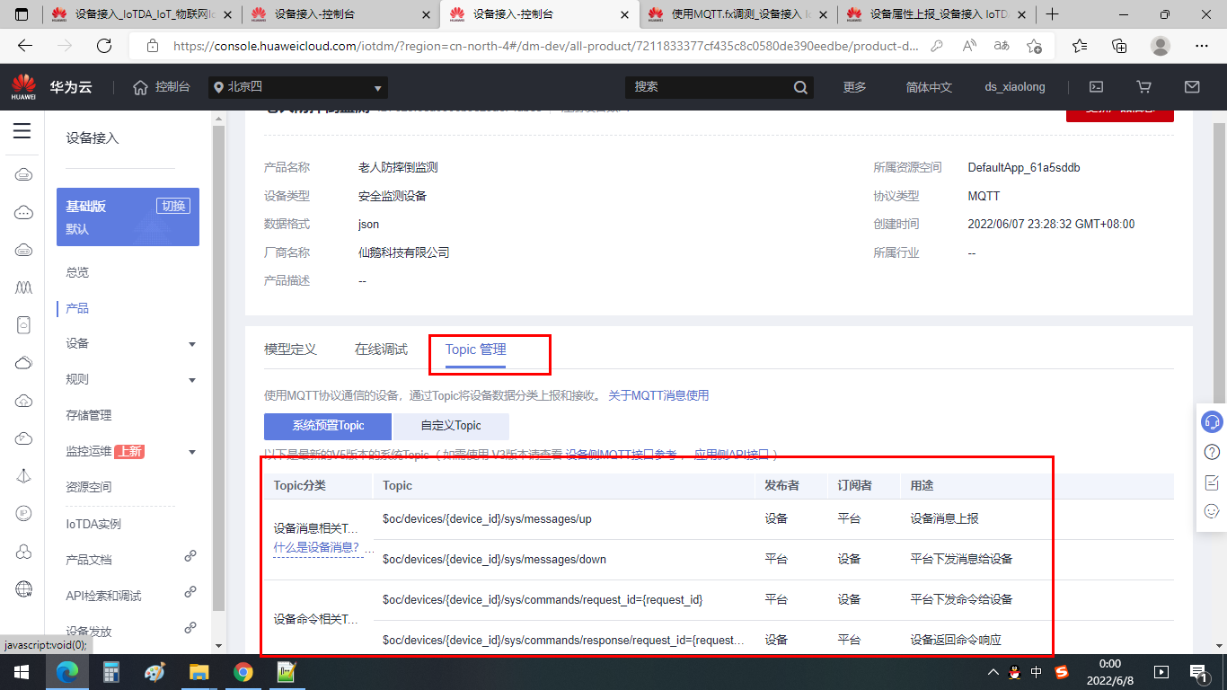Image resolution: width=1227 pixels, height=690 pixels.
Task: Switch to the 在线调试 tab
Action: 381,349
